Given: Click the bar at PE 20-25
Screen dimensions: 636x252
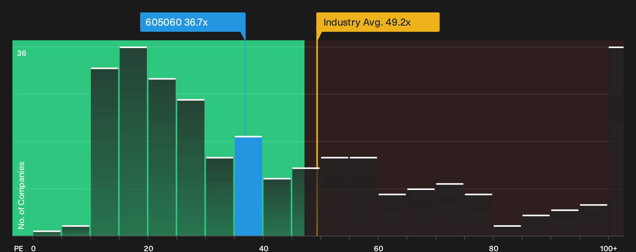Looking at the screenshot, I should (162, 157).
